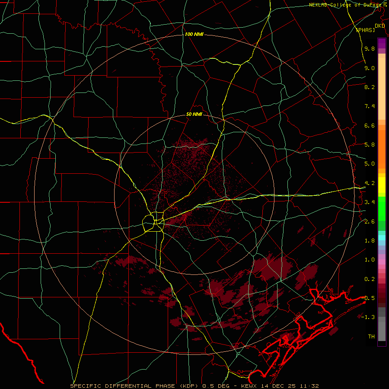Select the 6.6 scale label

370,125
